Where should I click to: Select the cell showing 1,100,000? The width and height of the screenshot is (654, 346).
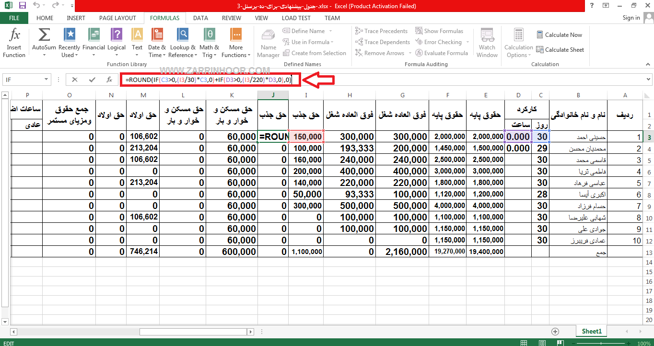(x=306, y=252)
